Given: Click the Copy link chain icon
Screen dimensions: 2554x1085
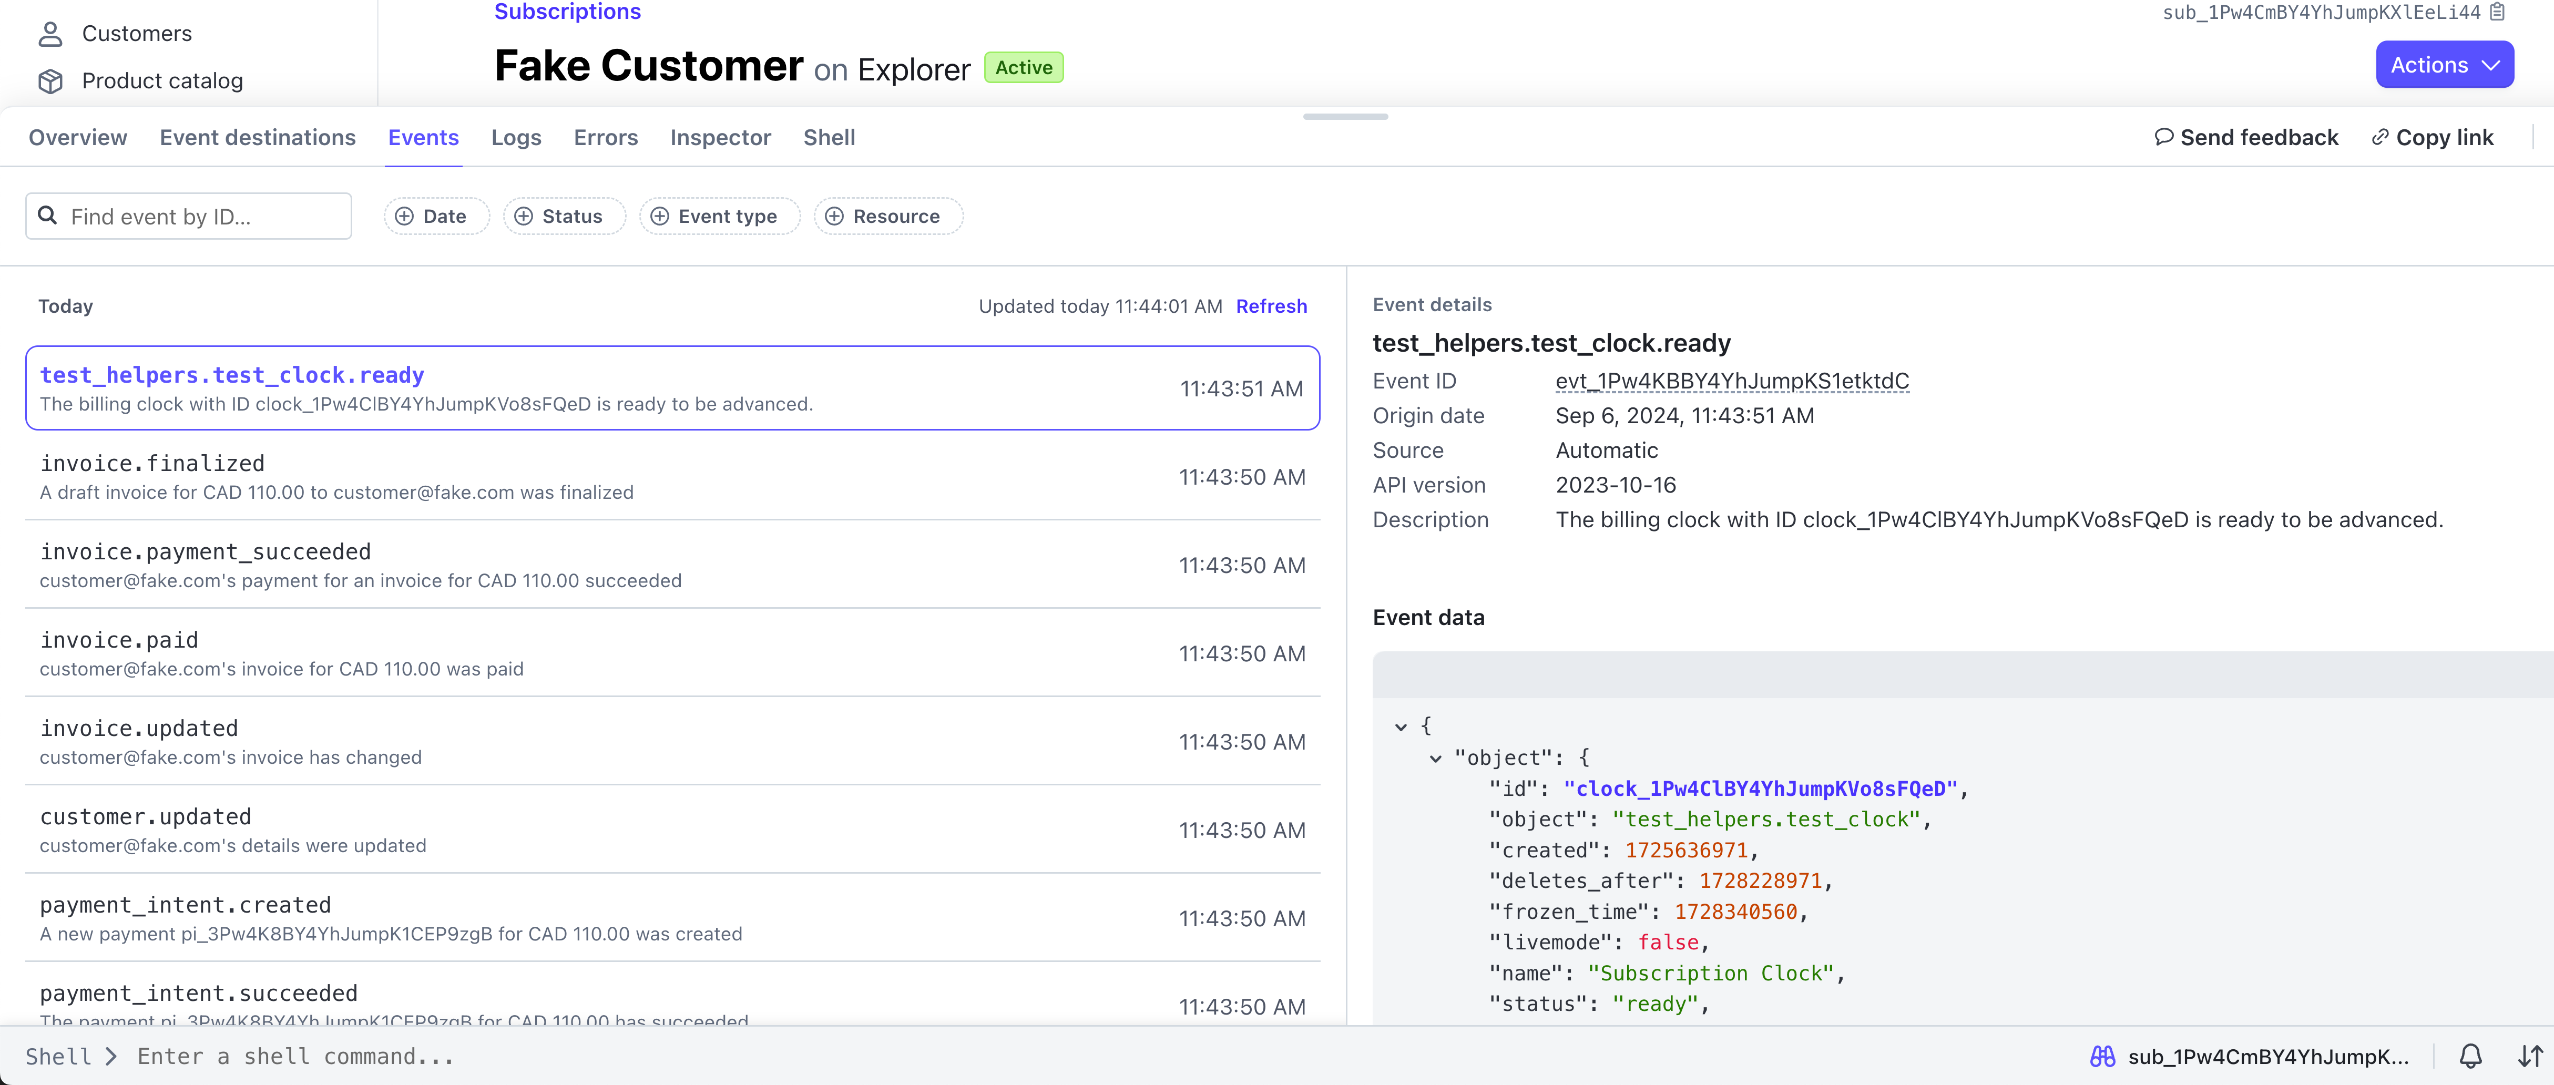Looking at the screenshot, I should click(2379, 137).
